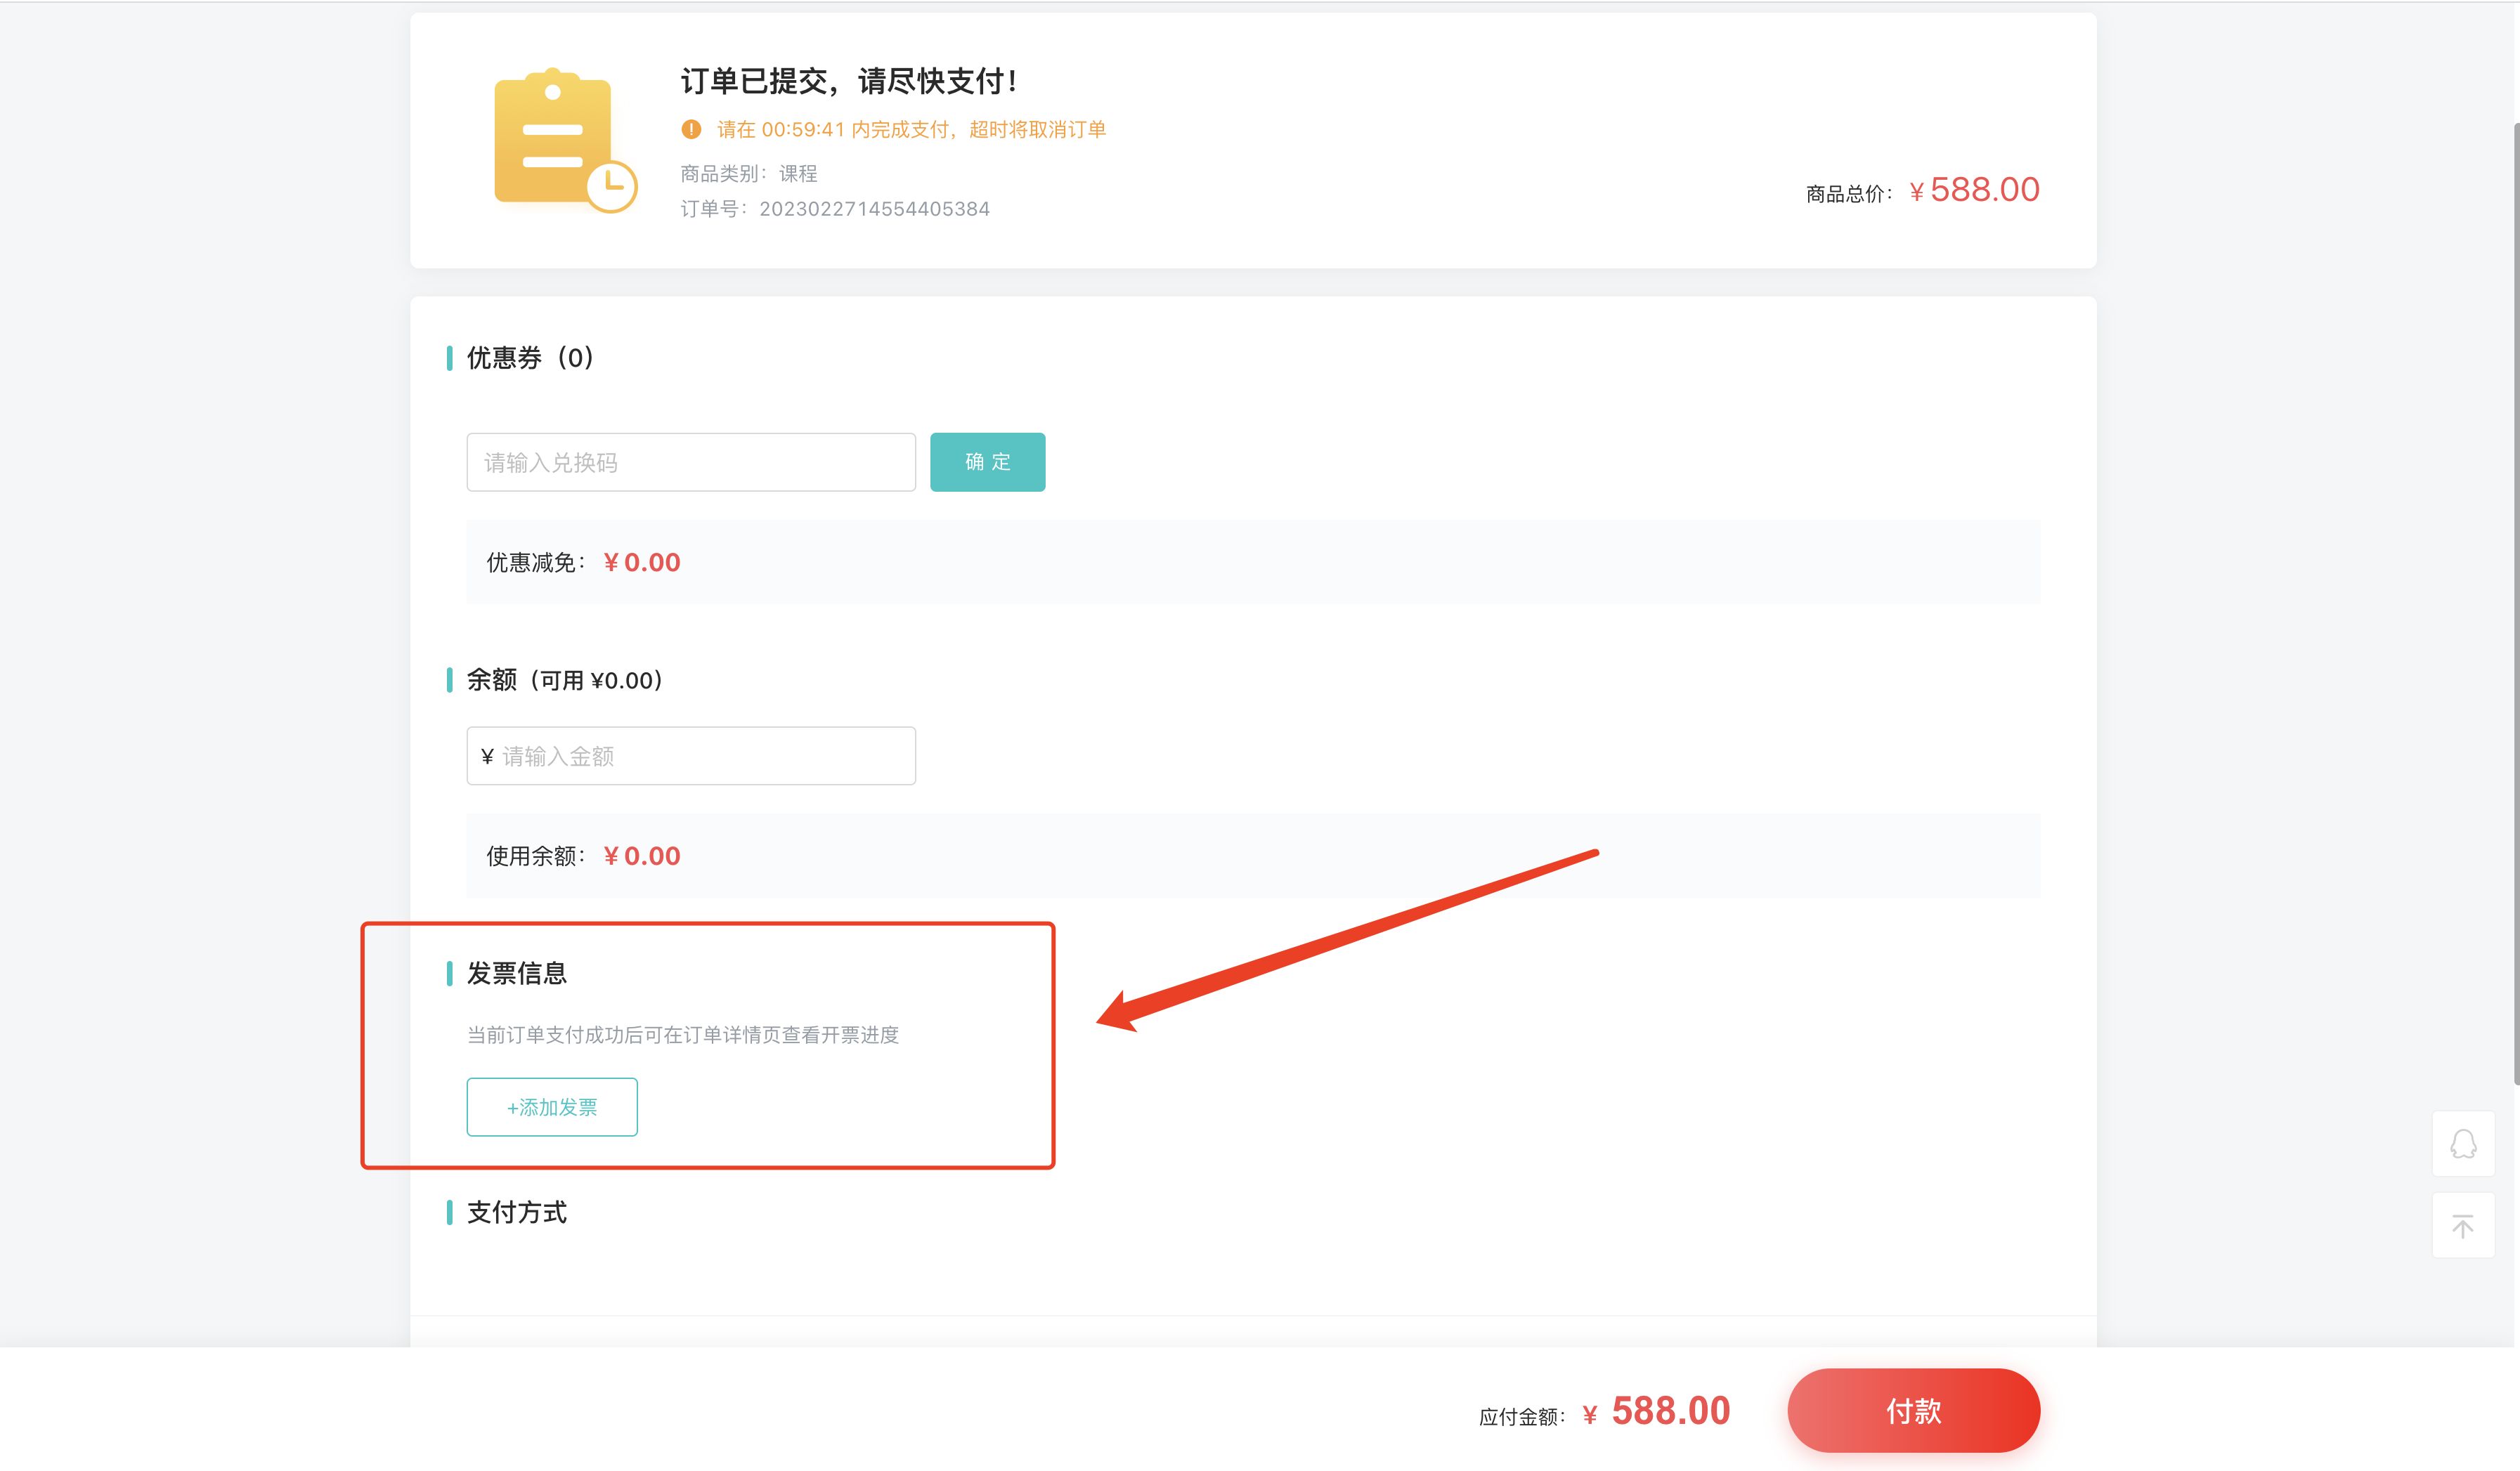Click the 00:59:41 payment countdown notice
The height and width of the screenshot is (1471, 2520).
911,129
